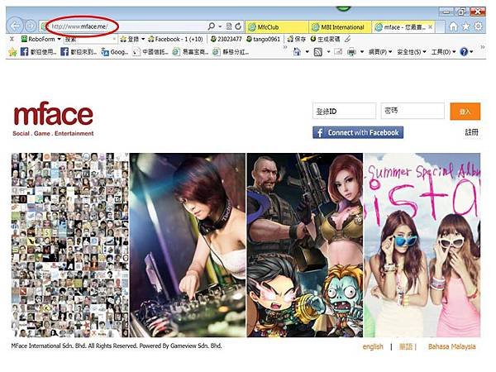This screenshot has height=372, width=496.
Task: Open the first Facebook 歡迎使用 bookmark
Action: [x=38, y=51]
